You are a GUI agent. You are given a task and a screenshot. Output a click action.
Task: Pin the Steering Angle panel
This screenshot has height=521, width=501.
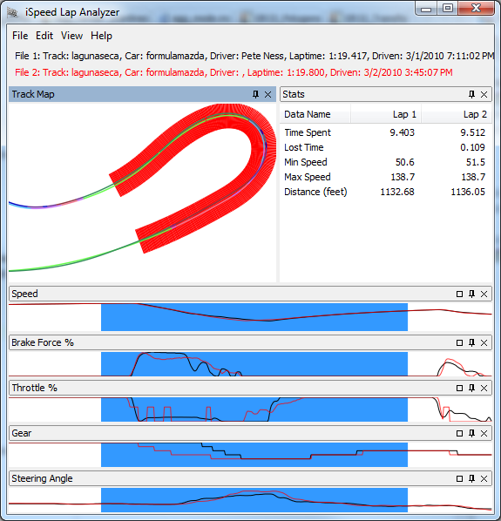coord(471,478)
